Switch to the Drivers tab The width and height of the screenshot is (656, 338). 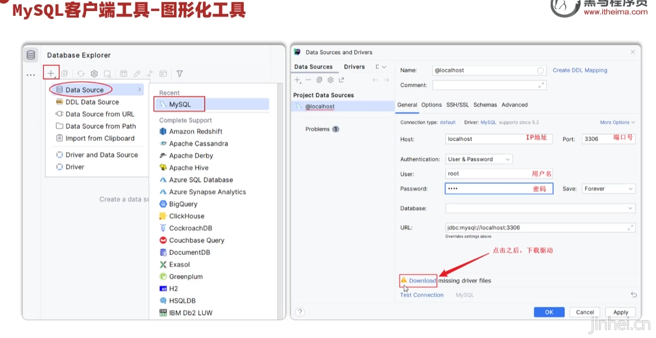(354, 67)
